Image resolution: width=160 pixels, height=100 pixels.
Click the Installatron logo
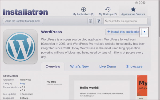[x=25, y=12]
